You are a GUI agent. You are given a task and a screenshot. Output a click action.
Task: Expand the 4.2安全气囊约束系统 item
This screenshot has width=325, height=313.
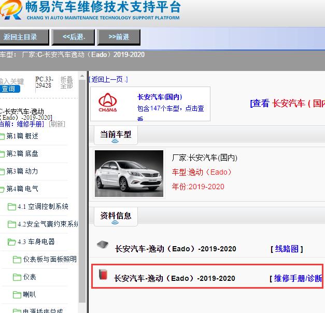48,224
